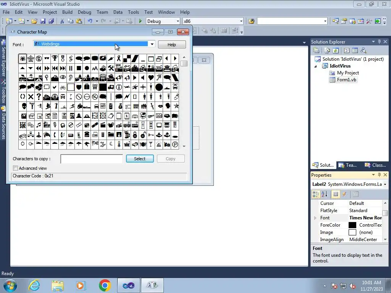Sort properties alphabetically
The width and height of the screenshot is (391, 293).
[325, 194]
